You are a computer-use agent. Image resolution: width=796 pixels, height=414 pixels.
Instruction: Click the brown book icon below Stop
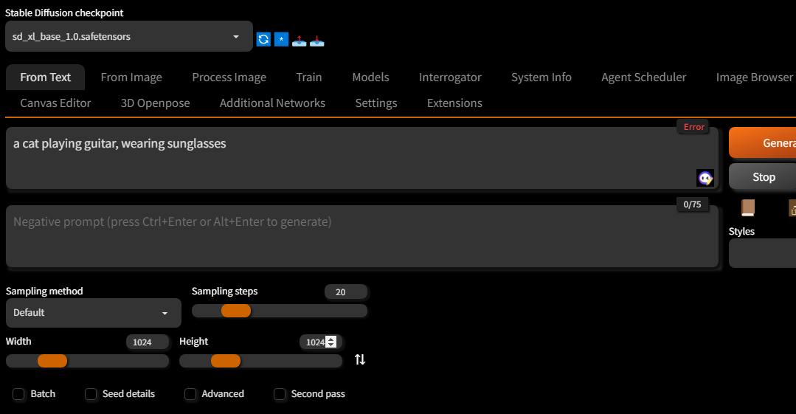pyautogui.click(x=748, y=207)
